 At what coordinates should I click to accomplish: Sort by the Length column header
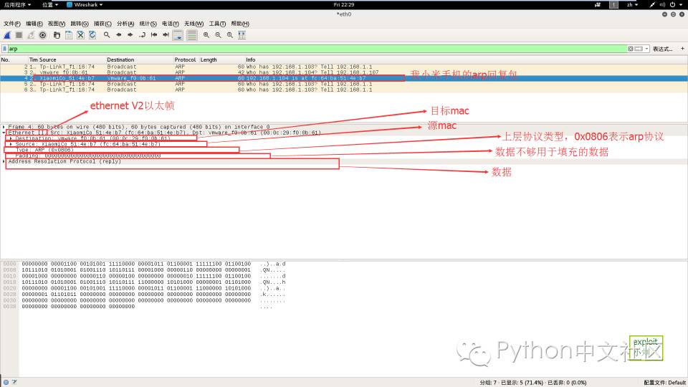(209, 59)
